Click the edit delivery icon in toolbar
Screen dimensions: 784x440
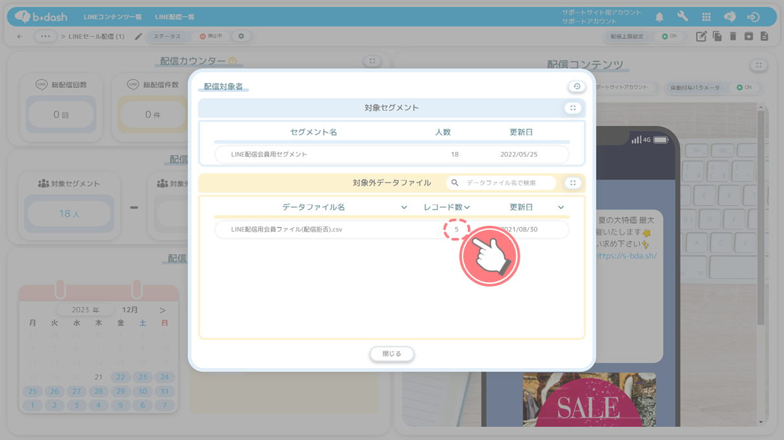[x=701, y=36]
